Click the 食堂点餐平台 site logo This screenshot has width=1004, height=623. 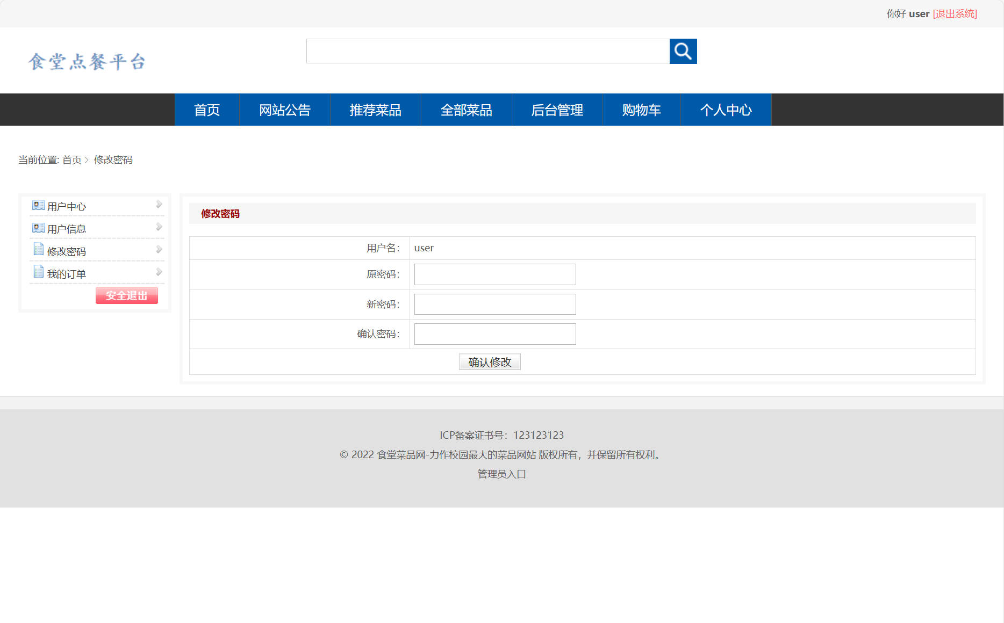click(88, 61)
